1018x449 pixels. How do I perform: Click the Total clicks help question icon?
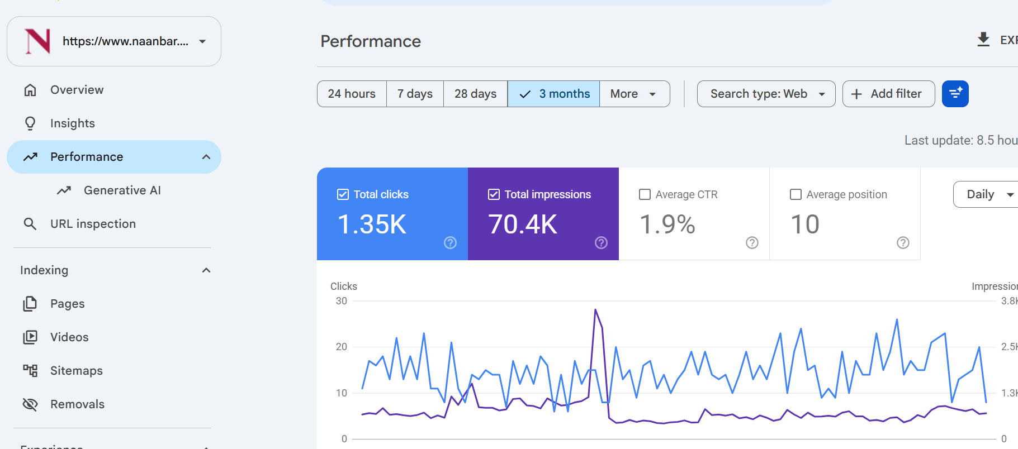(x=450, y=242)
